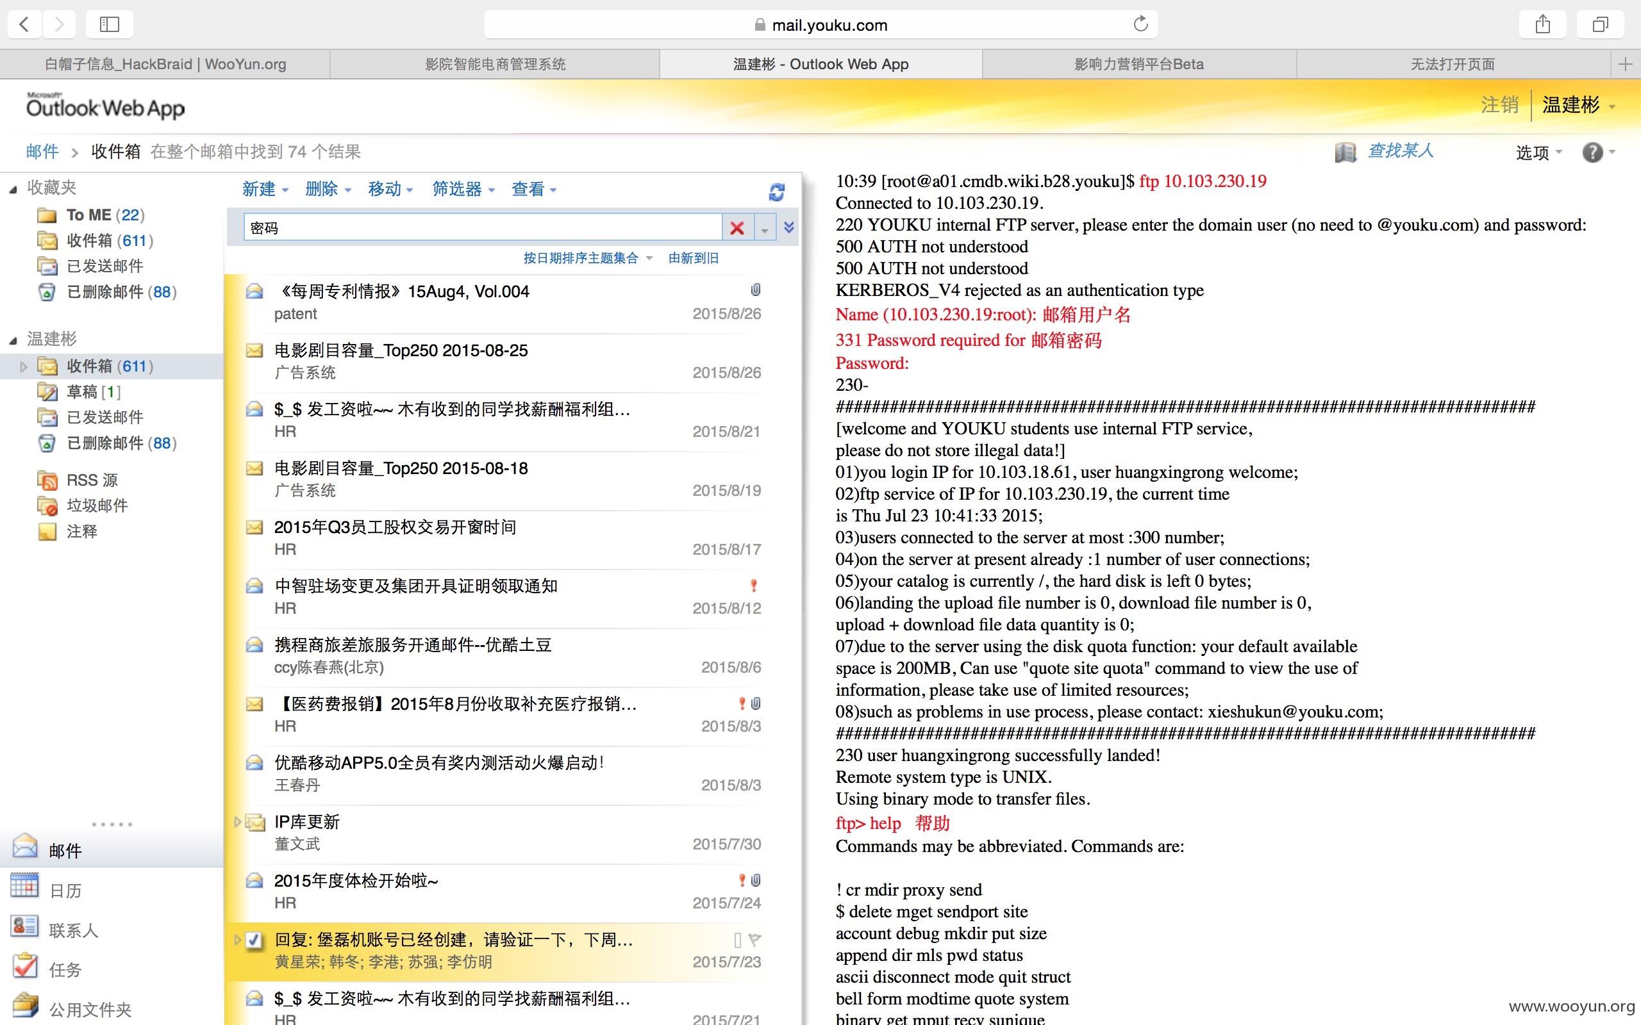1641x1025 pixels.
Task: Expand advanced search options chevron
Action: [788, 227]
